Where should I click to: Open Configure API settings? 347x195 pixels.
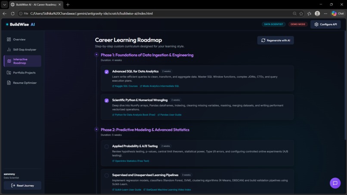[325, 25]
